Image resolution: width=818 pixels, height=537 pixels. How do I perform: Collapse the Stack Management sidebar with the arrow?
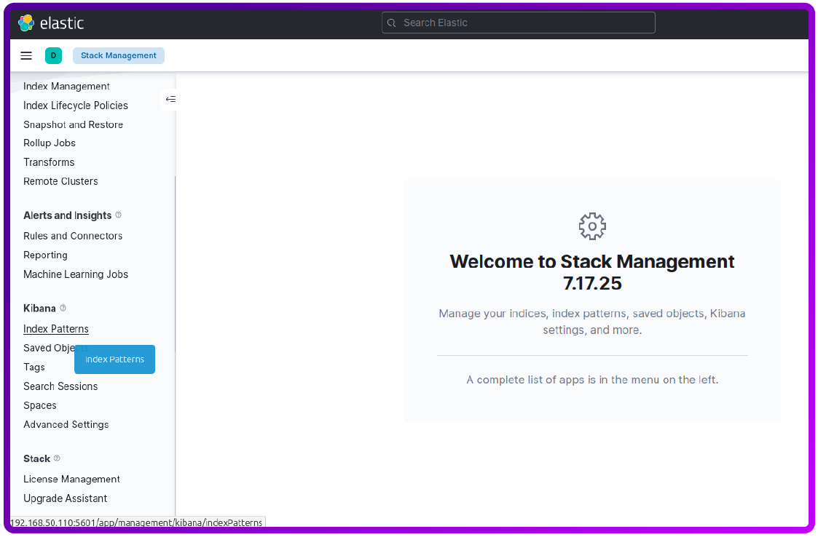[x=170, y=99]
